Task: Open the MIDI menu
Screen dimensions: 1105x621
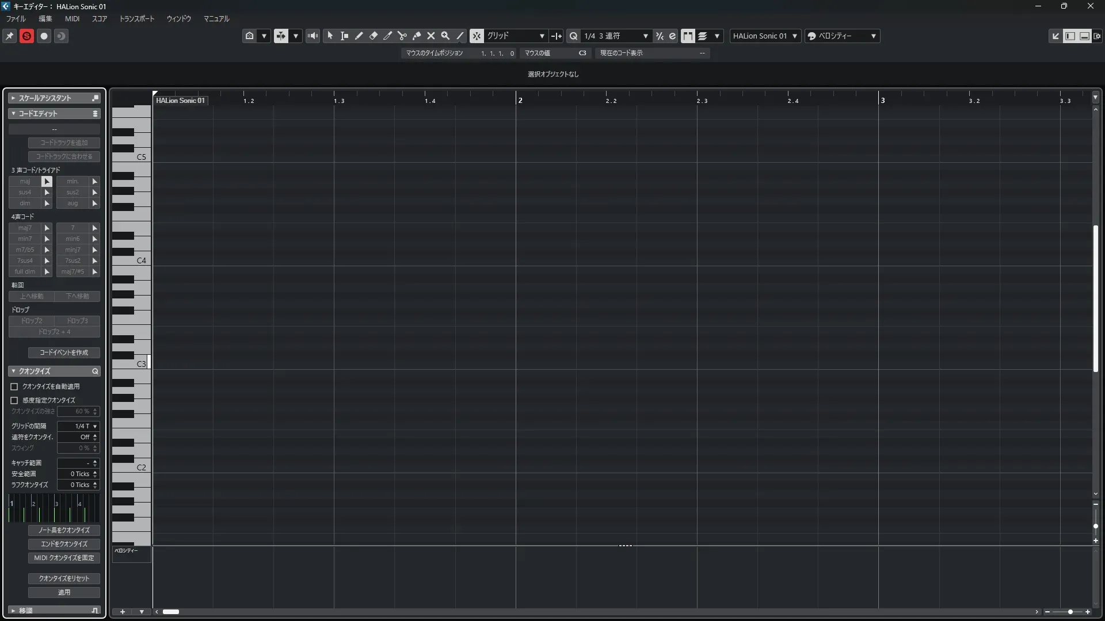Action: click(72, 18)
